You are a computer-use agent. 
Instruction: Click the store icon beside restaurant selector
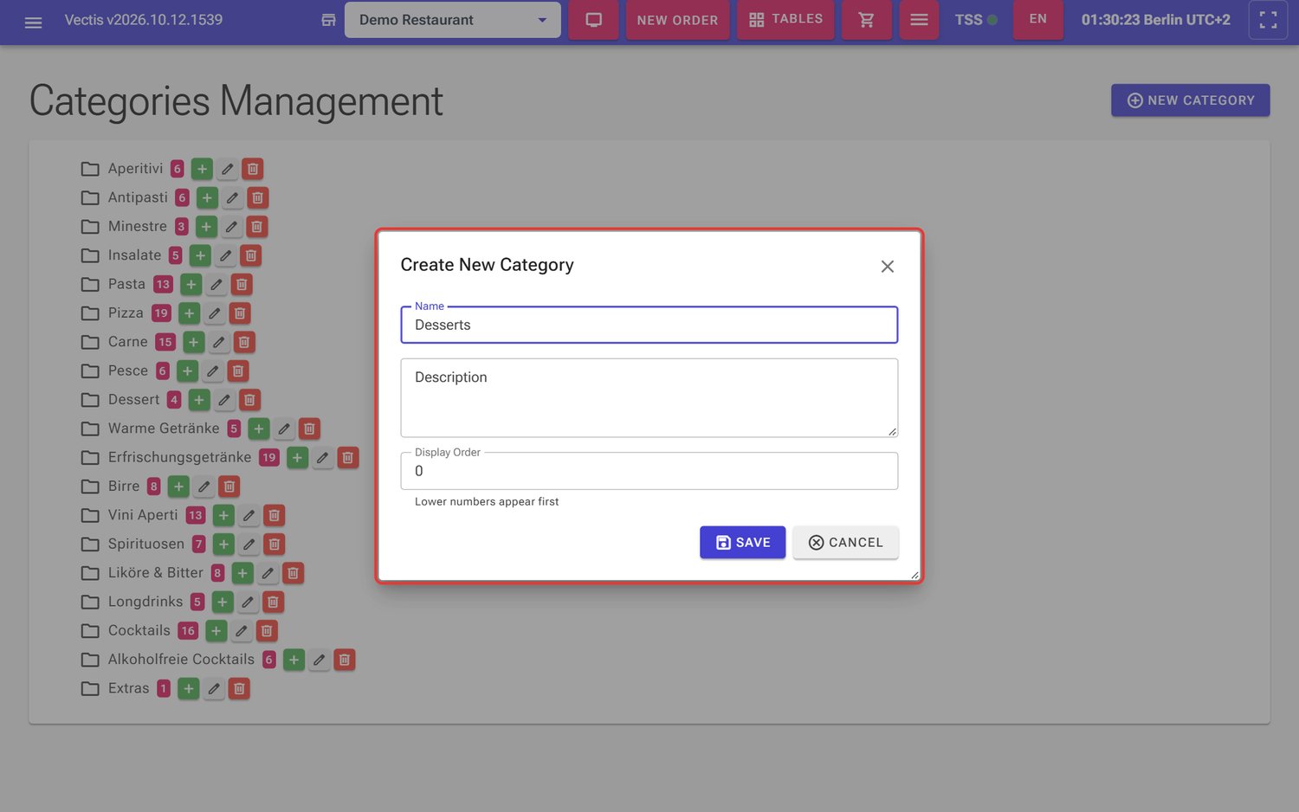point(328,20)
